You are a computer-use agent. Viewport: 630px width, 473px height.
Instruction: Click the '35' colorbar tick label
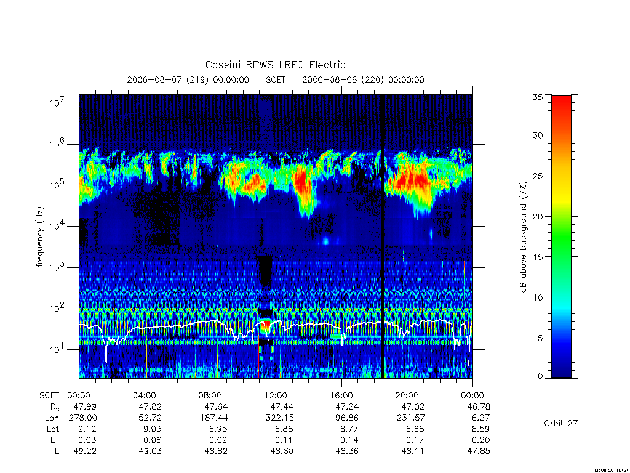point(538,97)
